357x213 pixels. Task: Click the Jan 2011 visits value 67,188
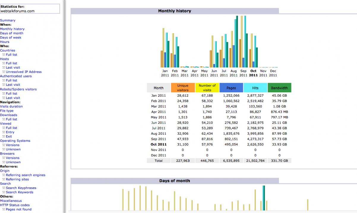coord(207,96)
